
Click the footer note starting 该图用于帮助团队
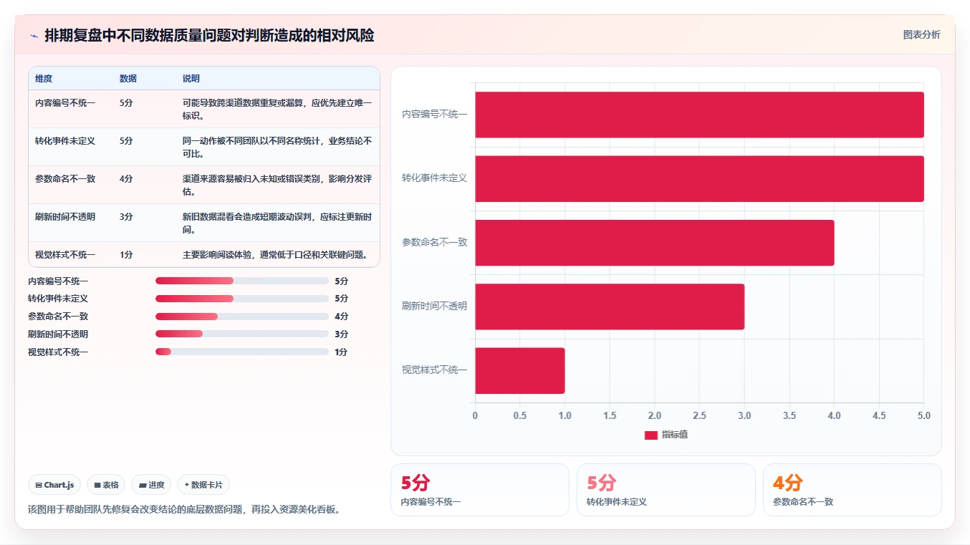[x=184, y=509]
